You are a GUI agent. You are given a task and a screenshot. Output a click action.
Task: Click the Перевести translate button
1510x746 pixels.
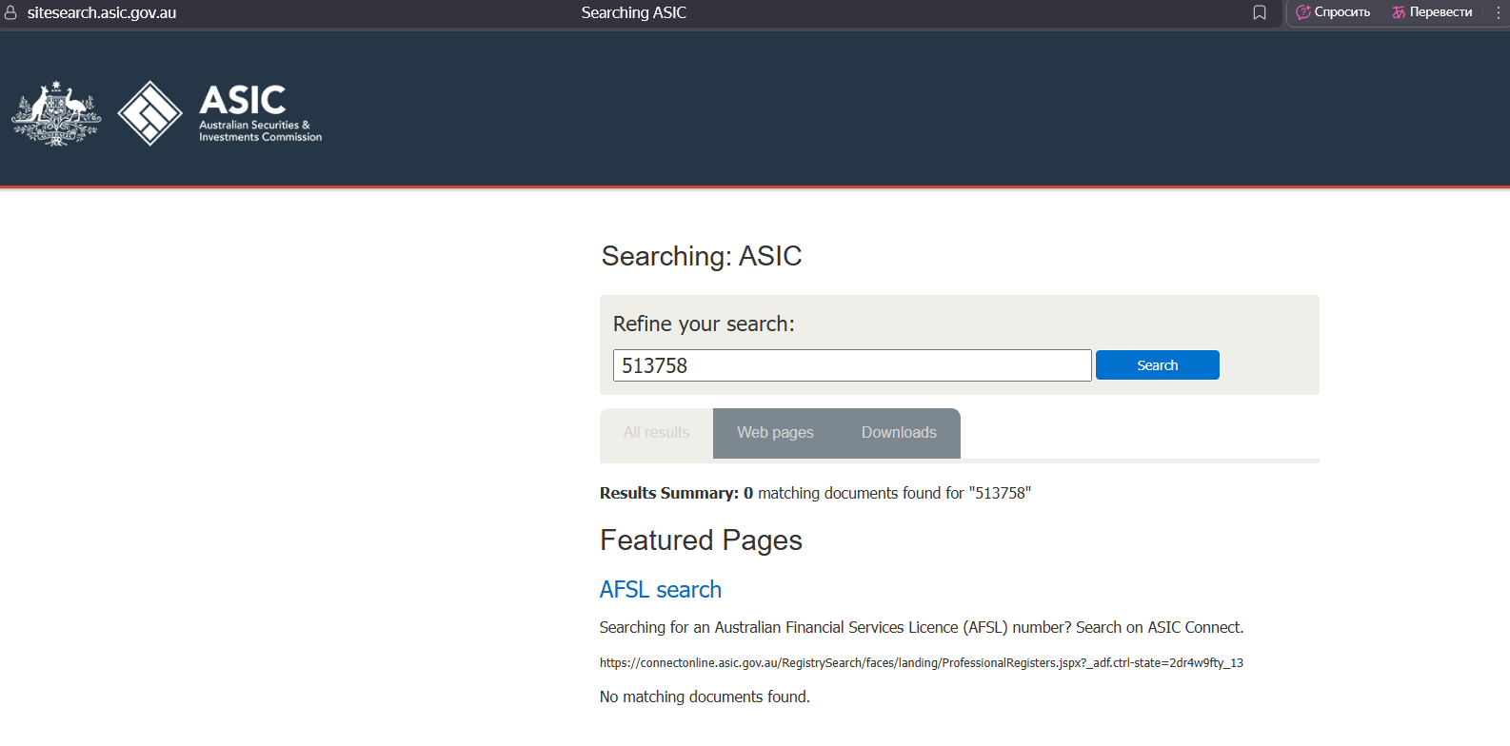pos(1432,12)
